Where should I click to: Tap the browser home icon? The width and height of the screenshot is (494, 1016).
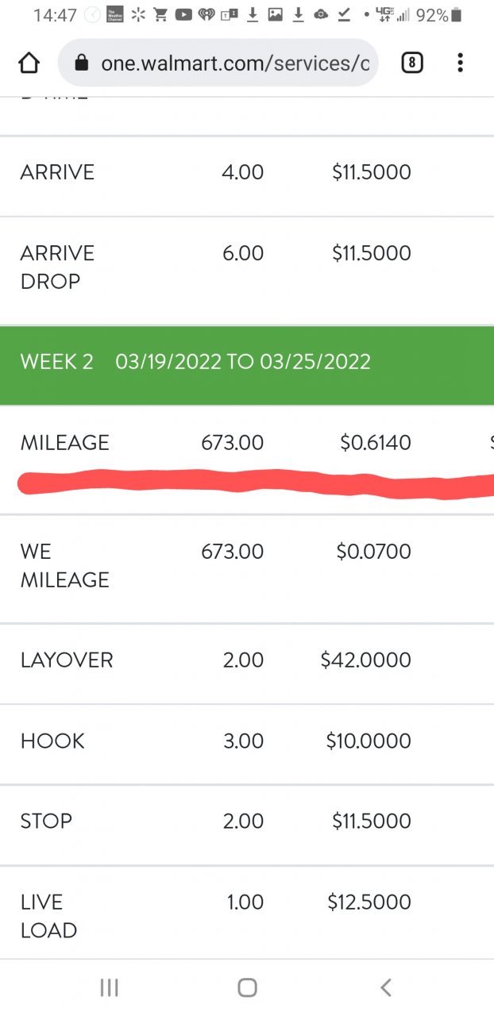click(x=29, y=63)
